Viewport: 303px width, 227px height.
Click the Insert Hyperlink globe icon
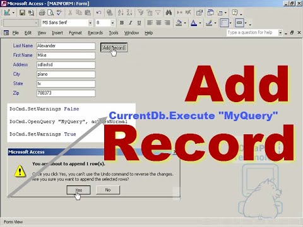click(109, 13)
